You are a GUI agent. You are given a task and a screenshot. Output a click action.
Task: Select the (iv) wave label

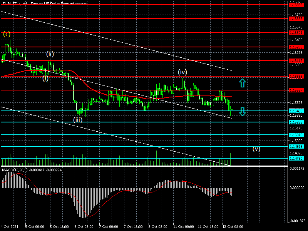[182, 72]
